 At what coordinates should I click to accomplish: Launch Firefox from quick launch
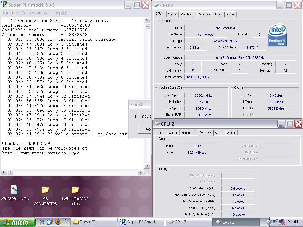click(58, 222)
